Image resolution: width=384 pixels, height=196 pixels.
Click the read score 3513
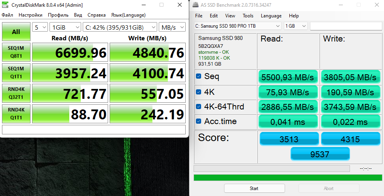click(289, 139)
